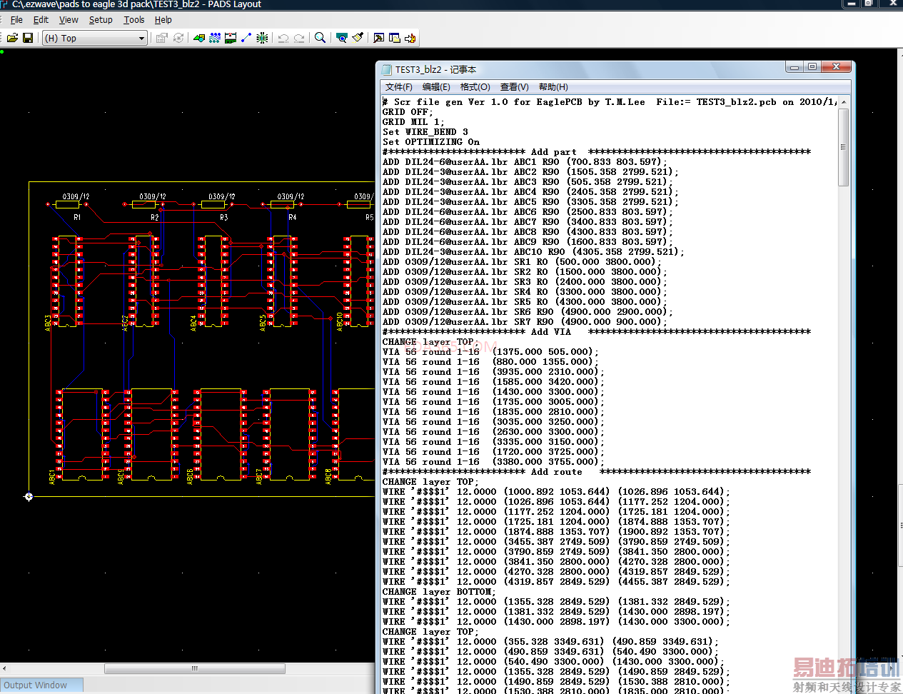Maximize the TEST3_blz2 Notepad window
This screenshot has width=903, height=694.
point(812,67)
